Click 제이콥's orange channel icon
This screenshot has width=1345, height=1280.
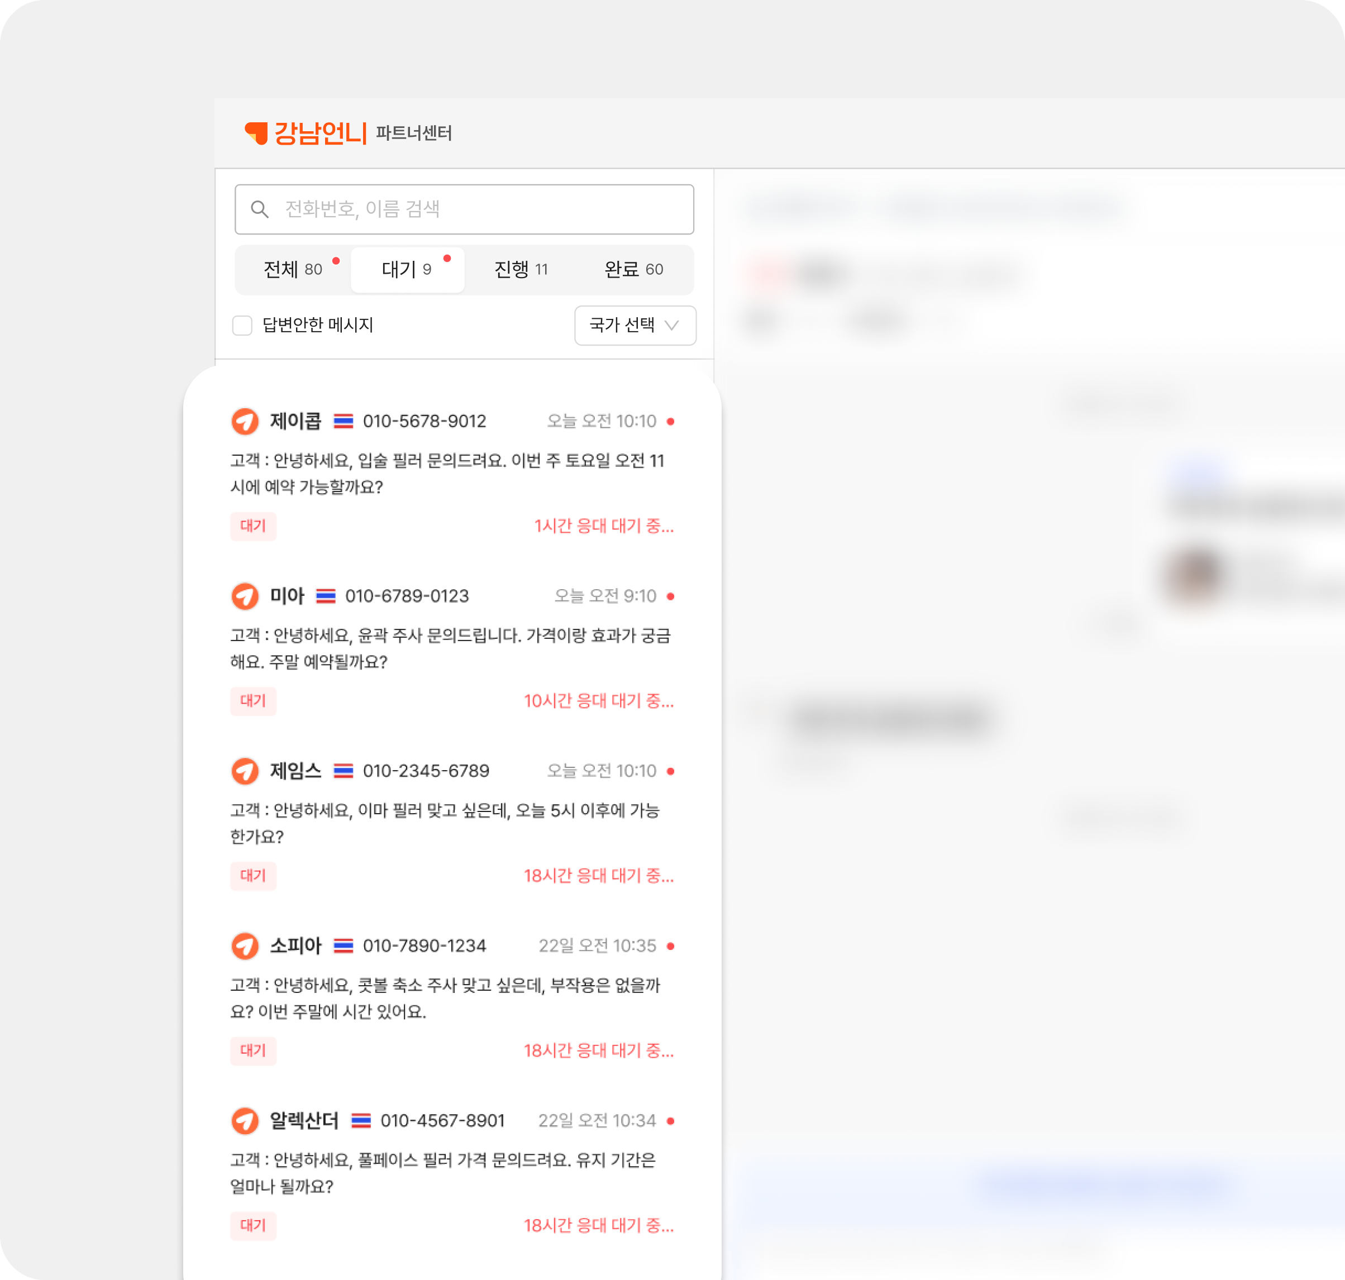pyautogui.click(x=245, y=421)
